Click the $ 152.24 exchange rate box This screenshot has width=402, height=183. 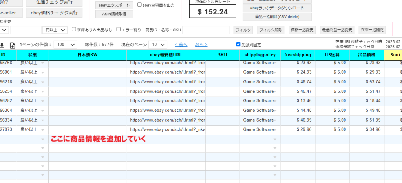pyautogui.click(x=213, y=12)
